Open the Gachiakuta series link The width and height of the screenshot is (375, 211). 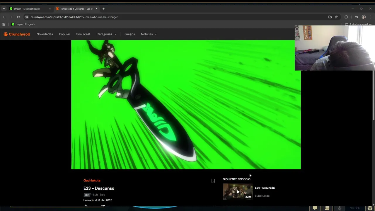[92, 181]
